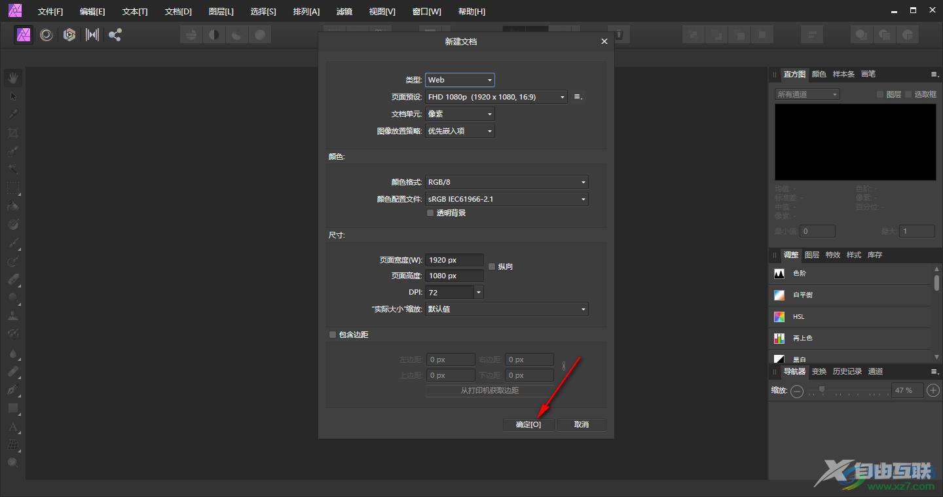
Task: Click the Navigator zoom slider
Action: coord(848,390)
